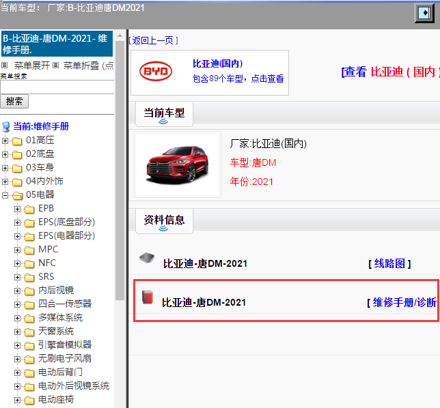
Task: Expand the EPS(电器部分) node
Action: point(17,236)
